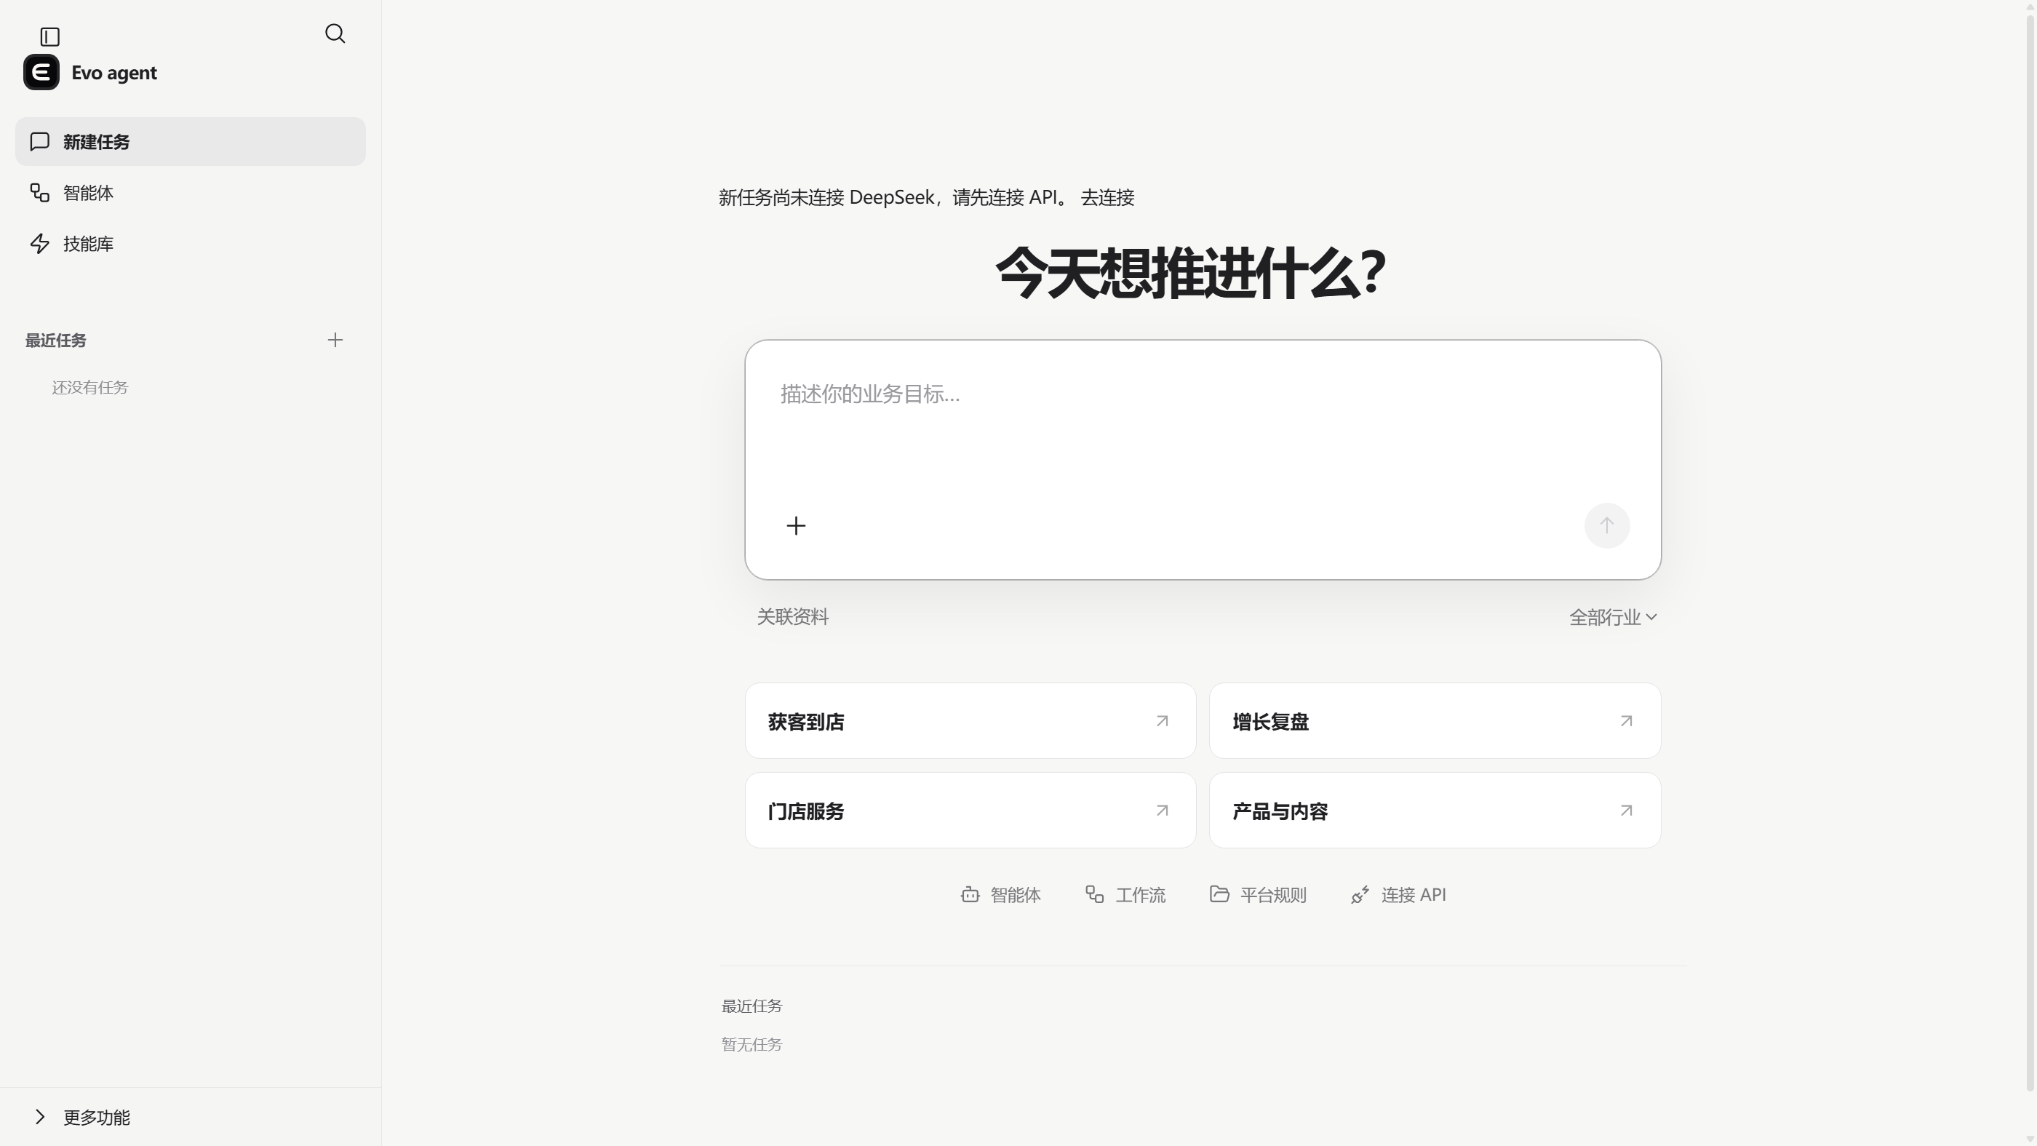
Task: Click the 平台规则 shortcut label
Action: pyautogui.click(x=1273, y=895)
